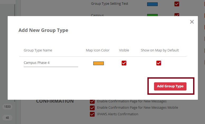Toggle the Group Type Setting Test checkbox
Screen dimensions: 205x124
tap(177, 4)
